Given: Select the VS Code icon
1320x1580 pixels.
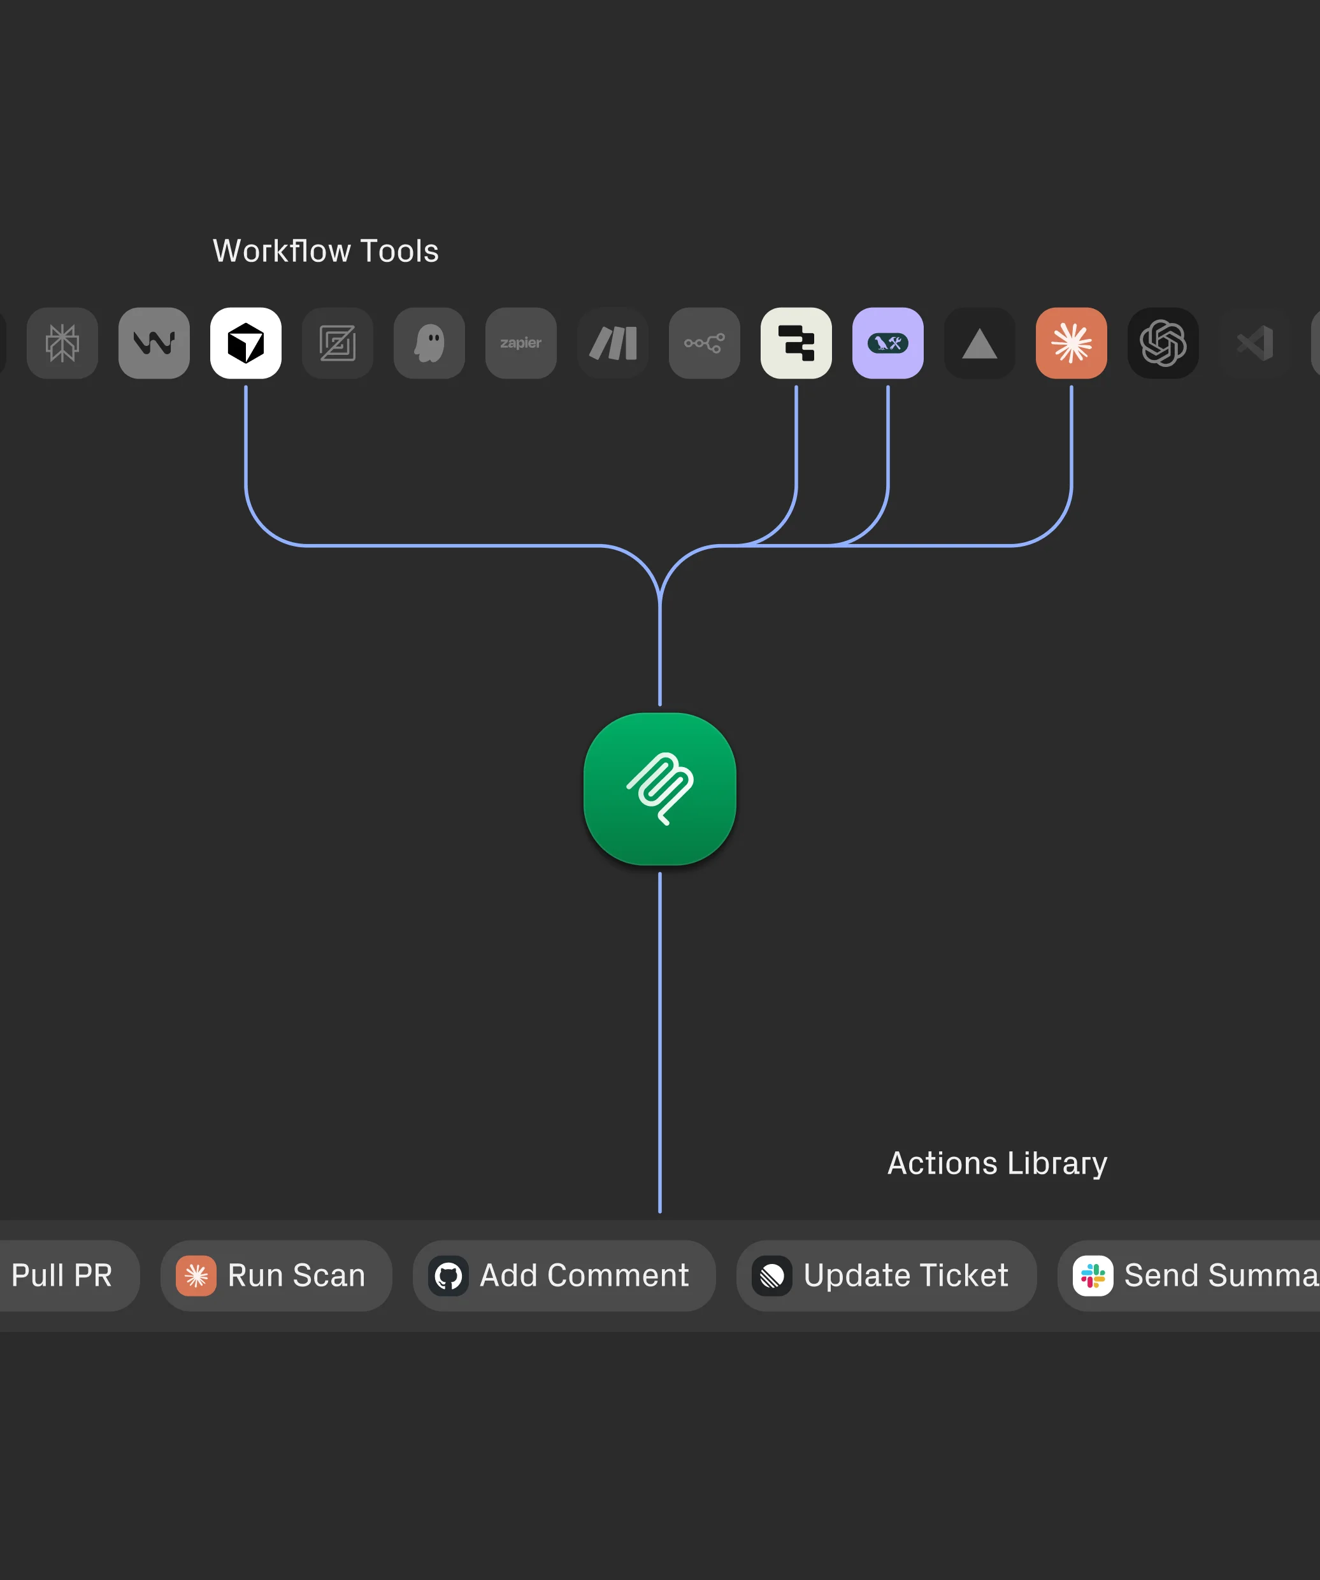Looking at the screenshot, I should pyautogui.click(x=1254, y=343).
